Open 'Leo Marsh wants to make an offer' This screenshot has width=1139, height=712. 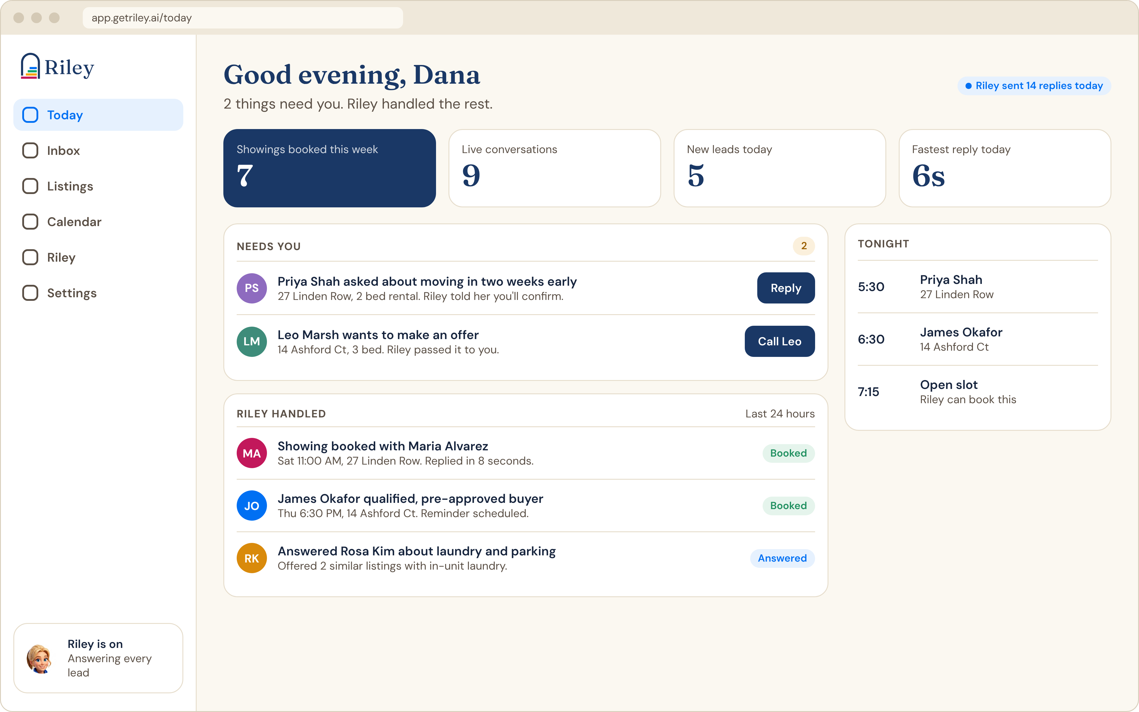tap(378, 335)
